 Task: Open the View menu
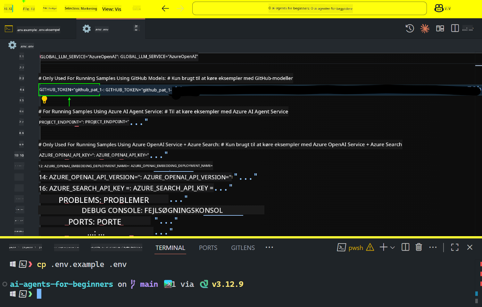[112, 9]
